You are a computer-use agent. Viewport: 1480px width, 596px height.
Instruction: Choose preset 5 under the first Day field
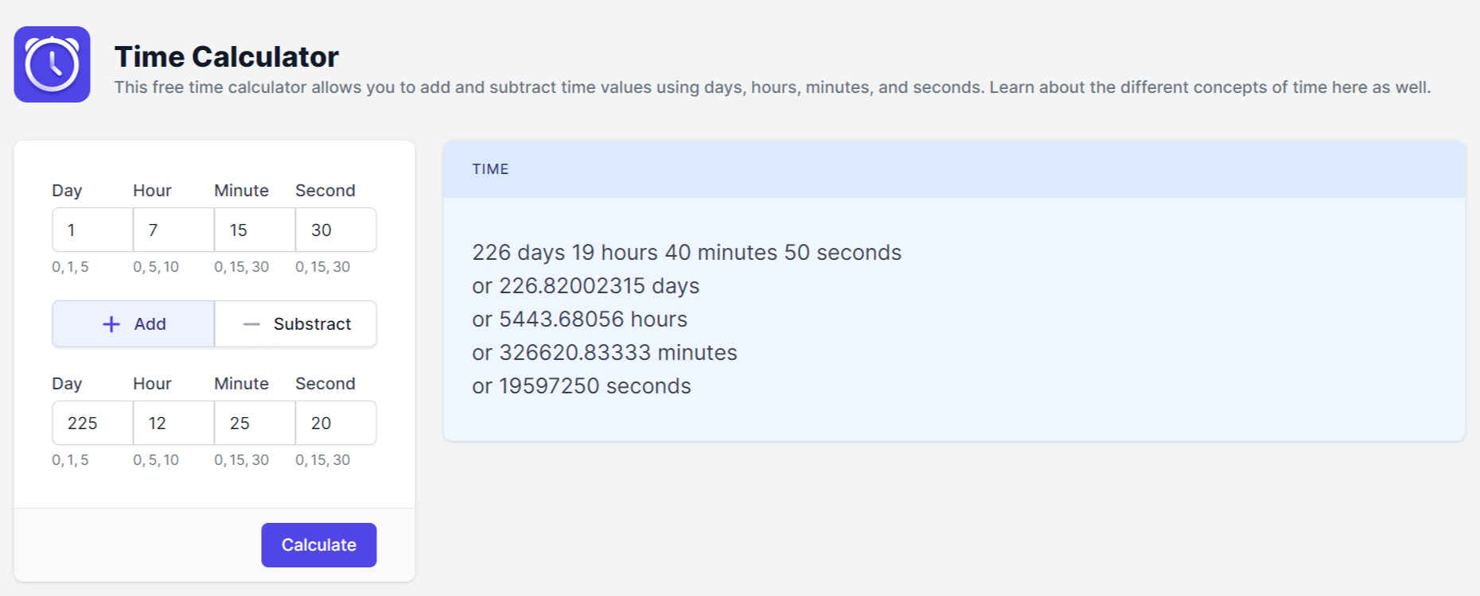[x=84, y=267]
